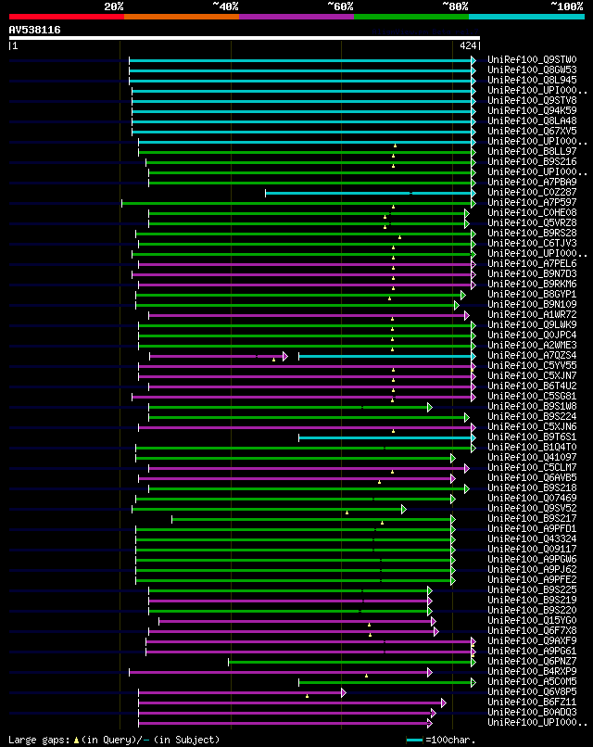
Task: Click the green alignment bar for UniRef100_Q6PNZ7
Action: tap(352, 663)
